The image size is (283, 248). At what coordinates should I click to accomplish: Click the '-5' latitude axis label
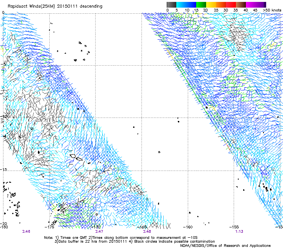pos(3,64)
